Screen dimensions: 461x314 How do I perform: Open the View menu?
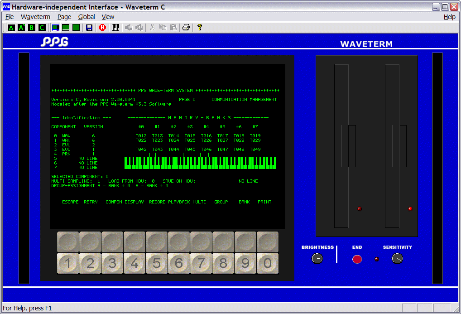(x=108, y=17)
